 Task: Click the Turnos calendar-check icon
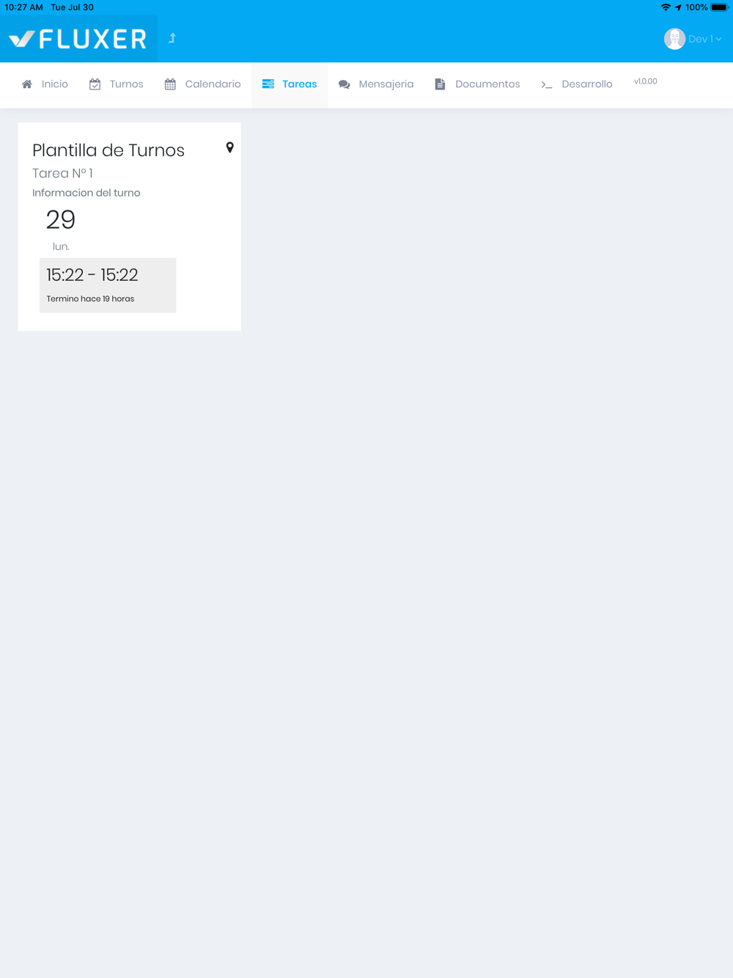[95, 84]
